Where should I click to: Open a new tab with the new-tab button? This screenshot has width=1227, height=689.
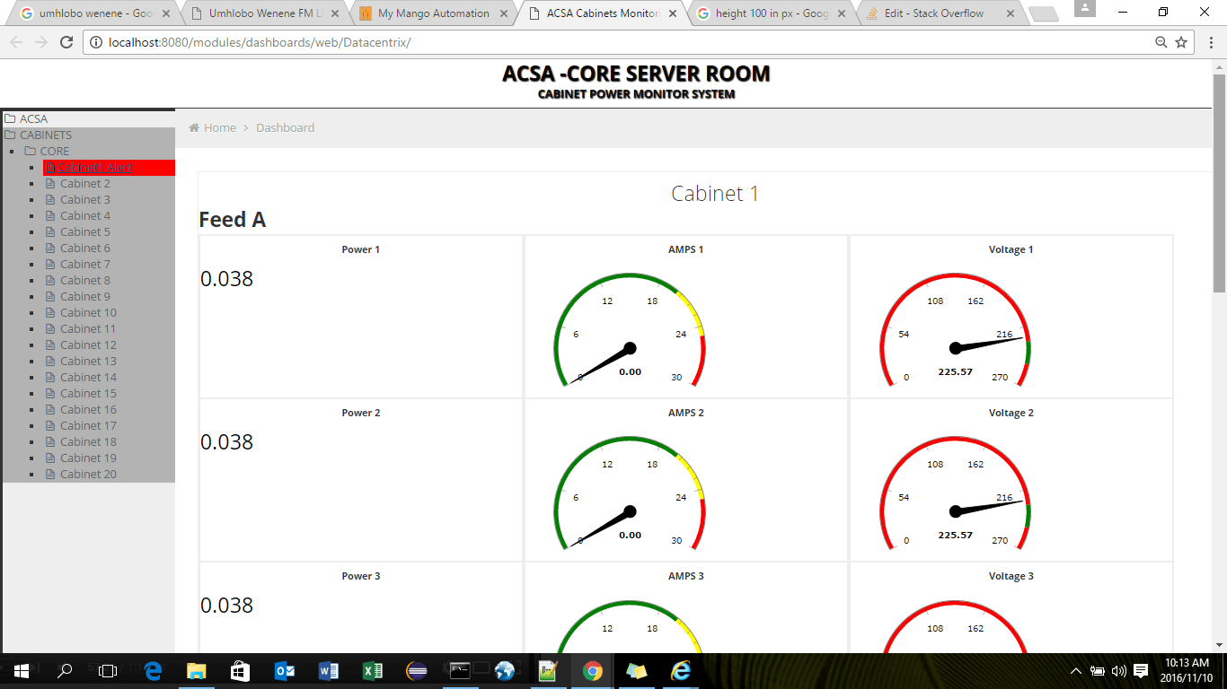coord(1043,13)
